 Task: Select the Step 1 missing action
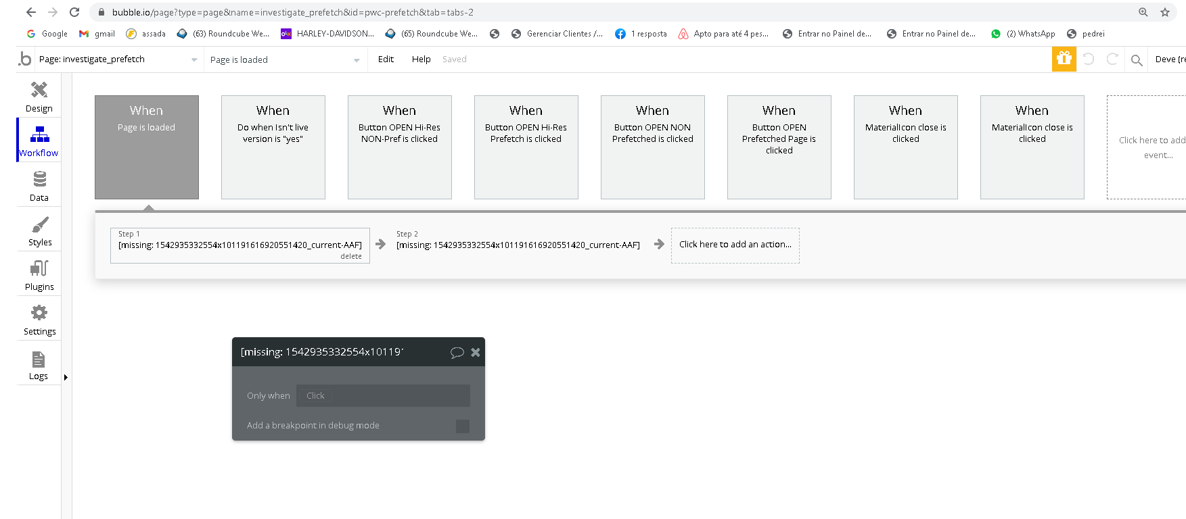point(240,245)
